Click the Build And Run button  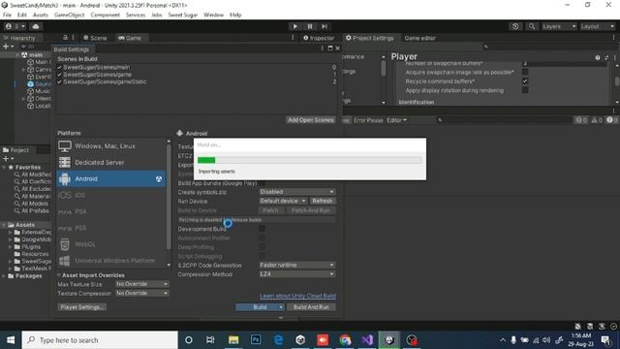pyautogui.click(x=311, y=307)
